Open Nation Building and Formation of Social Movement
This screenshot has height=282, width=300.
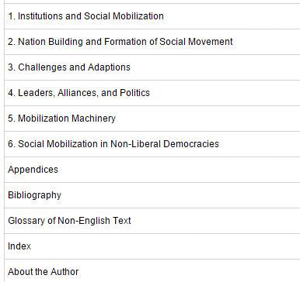point(120,42)
